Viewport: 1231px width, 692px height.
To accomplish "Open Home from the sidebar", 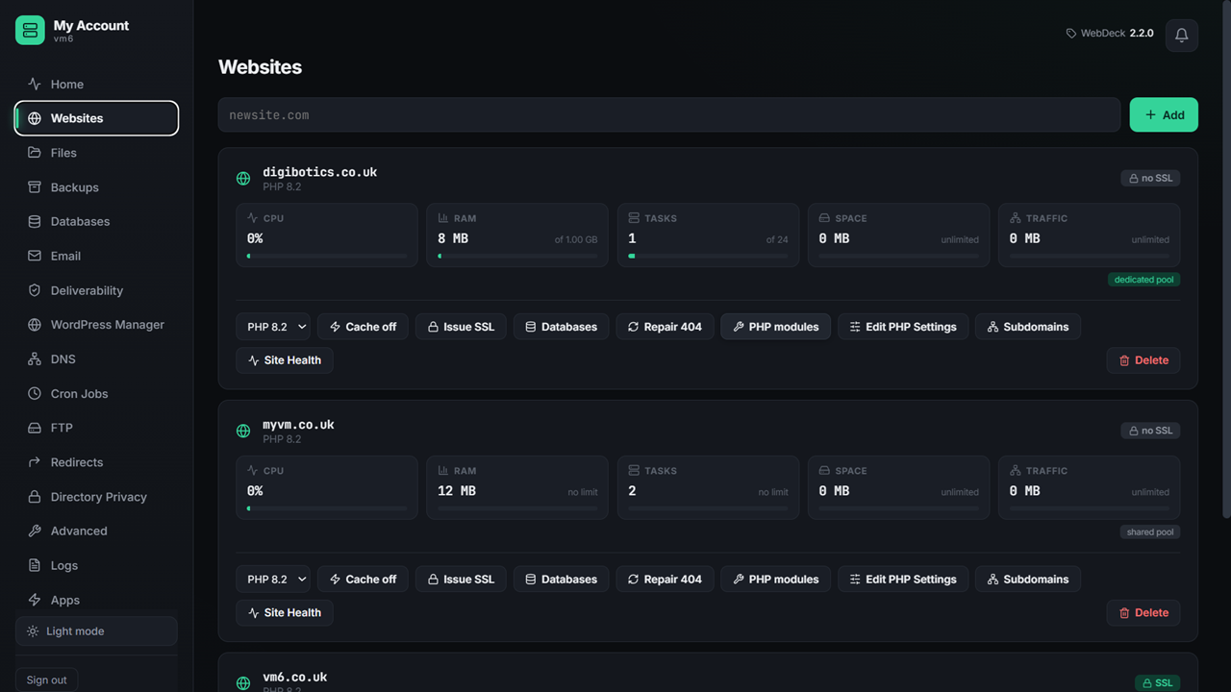I will point(96,84).
